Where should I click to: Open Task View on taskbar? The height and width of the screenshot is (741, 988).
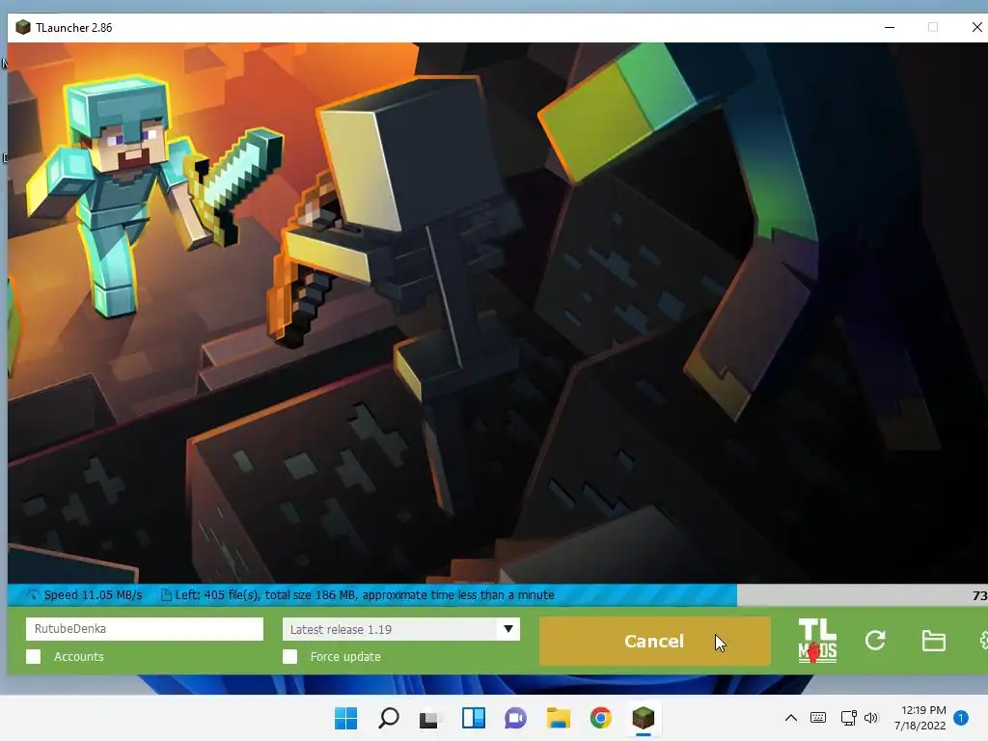click(x=429, y=719)
